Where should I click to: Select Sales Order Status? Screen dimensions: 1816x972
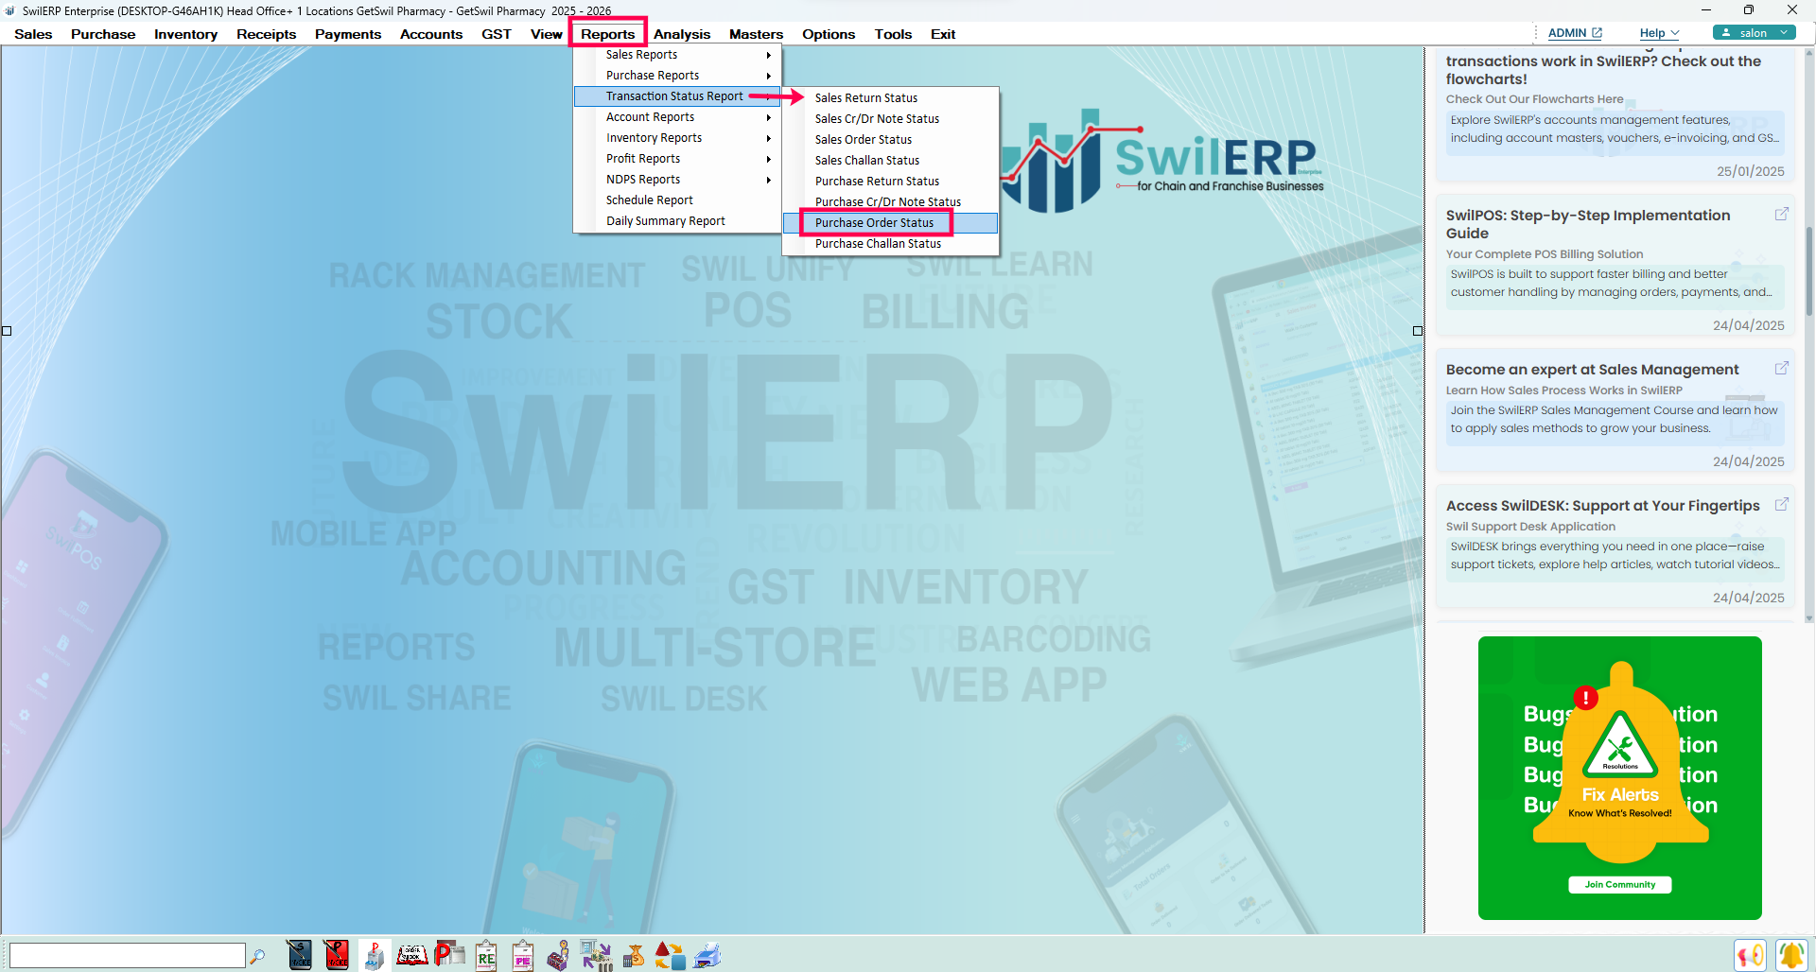pyautogui.click(x=890, y=140)
